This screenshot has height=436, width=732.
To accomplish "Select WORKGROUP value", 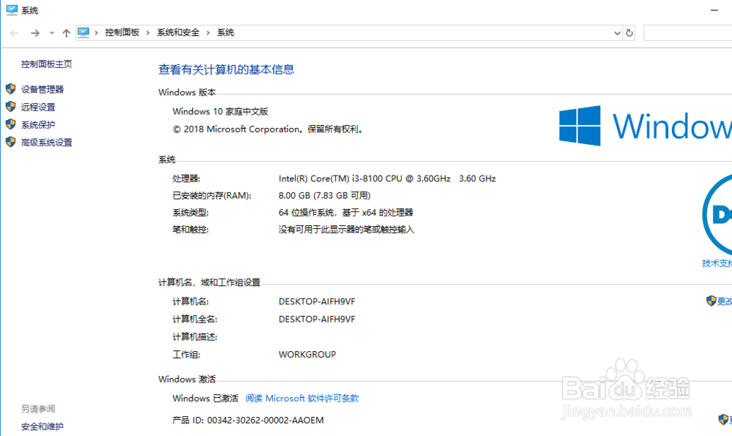I will (x=307, y=354).
